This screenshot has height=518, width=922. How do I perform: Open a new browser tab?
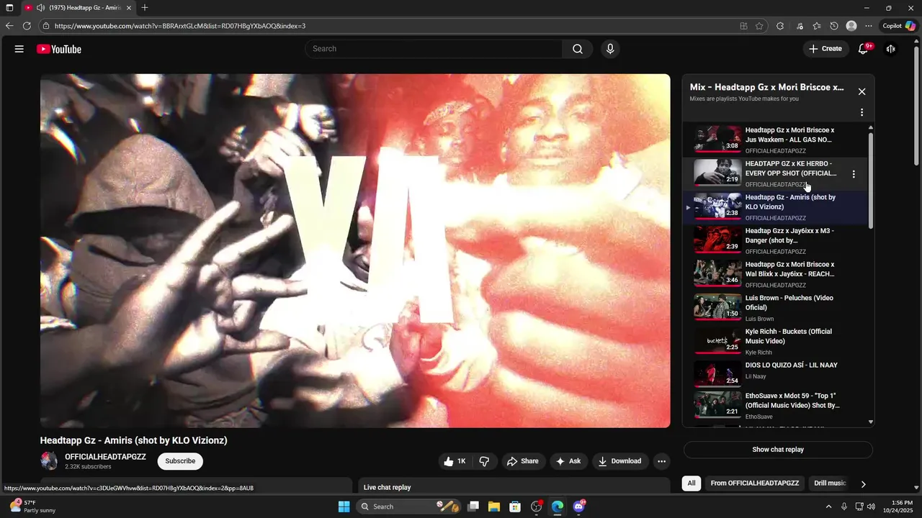pos(145,8)
